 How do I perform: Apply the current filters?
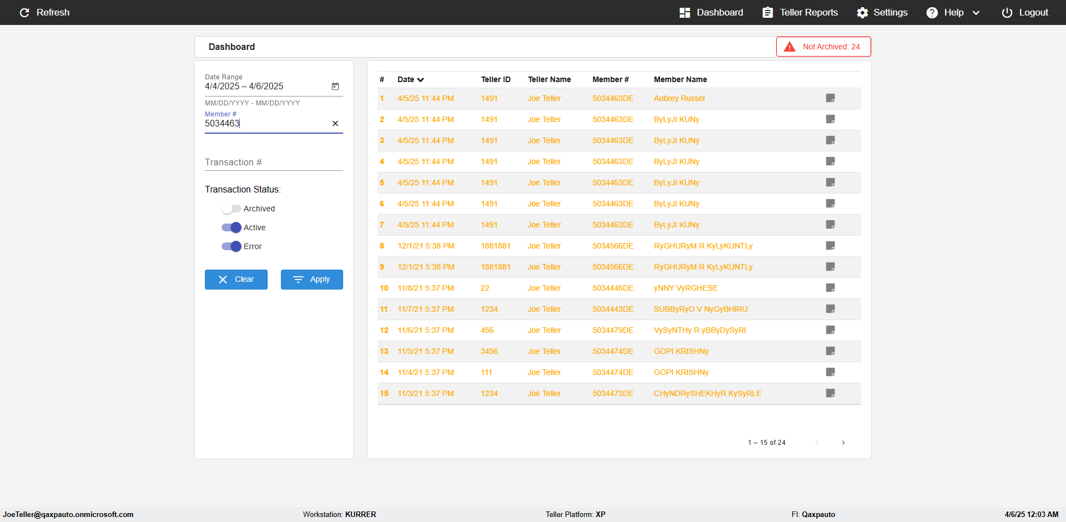click(x=312, y=280)
